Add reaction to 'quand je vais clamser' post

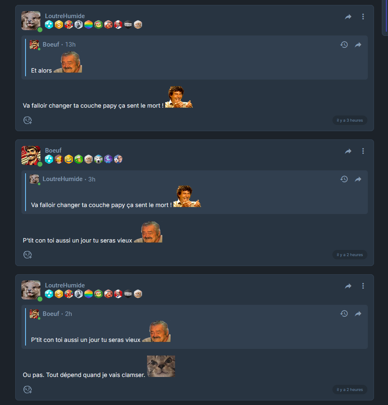click(x=28, y=389)
